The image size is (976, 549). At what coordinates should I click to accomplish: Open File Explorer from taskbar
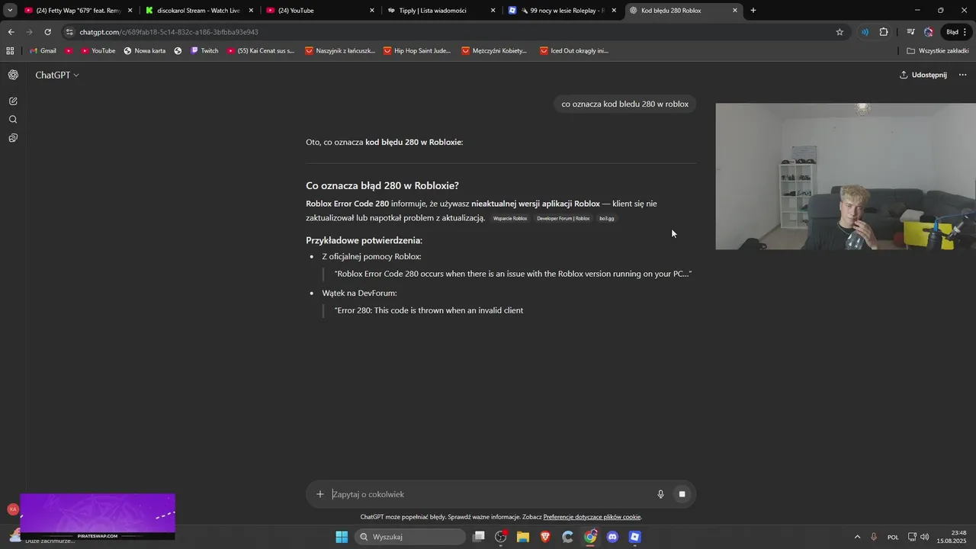[523, 537]
